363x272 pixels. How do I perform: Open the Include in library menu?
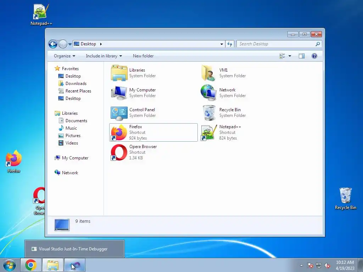coord(104,56)
